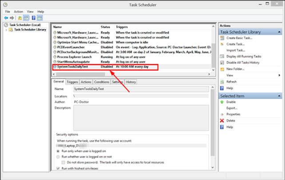Select Run whether user is logged on or not

click(x=58, y=157)
